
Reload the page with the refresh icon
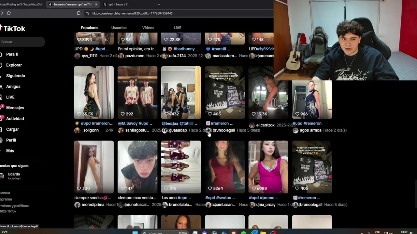click(x=9, y=13)
